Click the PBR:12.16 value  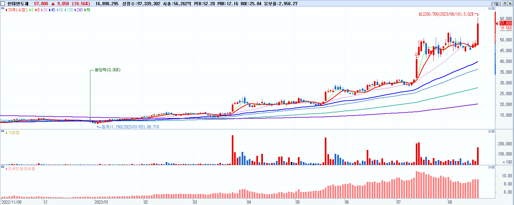pos(228,4)
